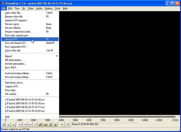Image resolution: width=181 pixels, height=132 pixels.
Task: Open recent file nobol 2007-08-26 14-23-52-46.avi
Action: point(30,100)
